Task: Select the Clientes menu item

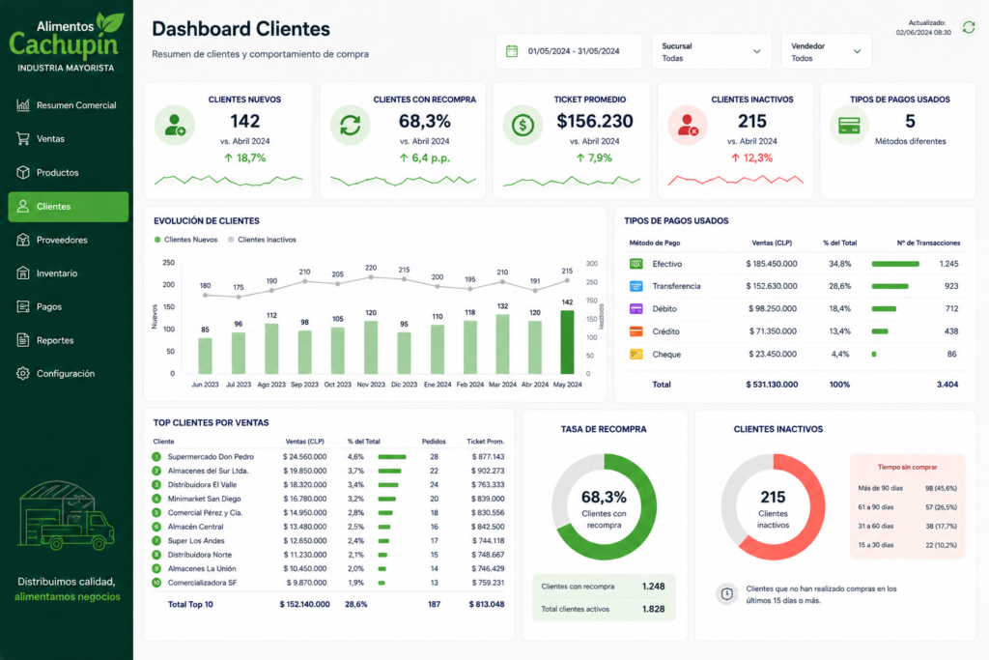Action: 68,207
